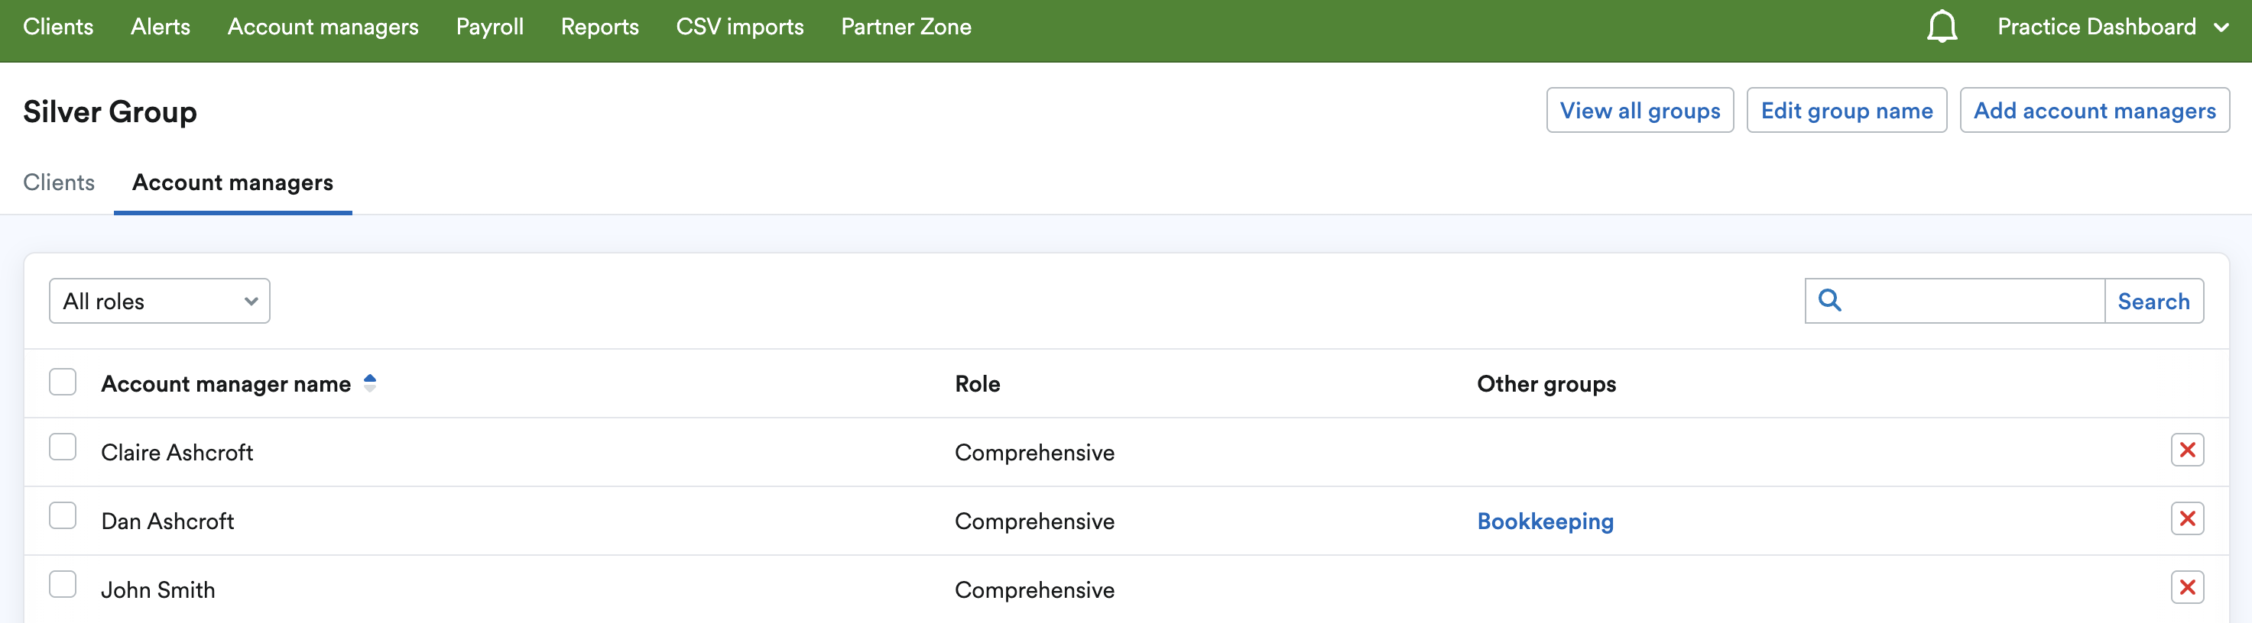
Task: Click the Silver Group heading
Action: 110,111
